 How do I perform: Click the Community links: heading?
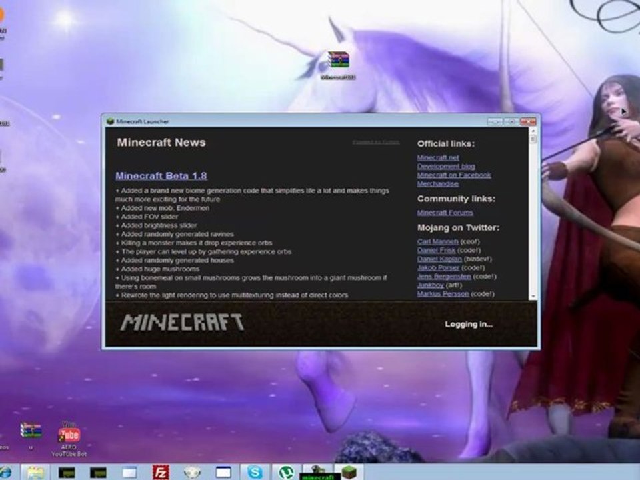(456, 199)
